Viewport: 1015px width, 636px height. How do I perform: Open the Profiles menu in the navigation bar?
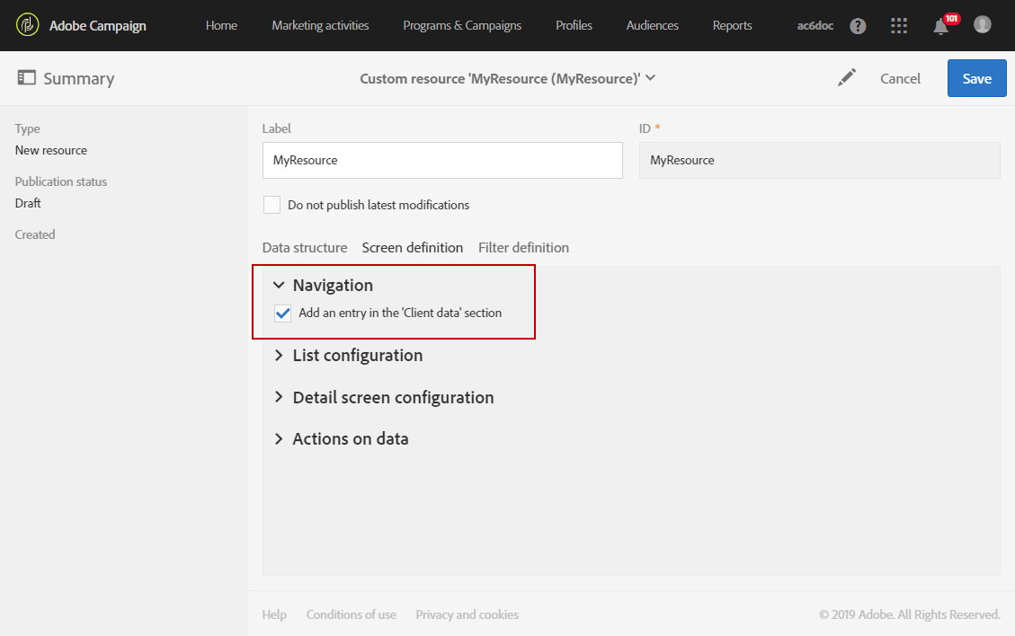(574, 25)
